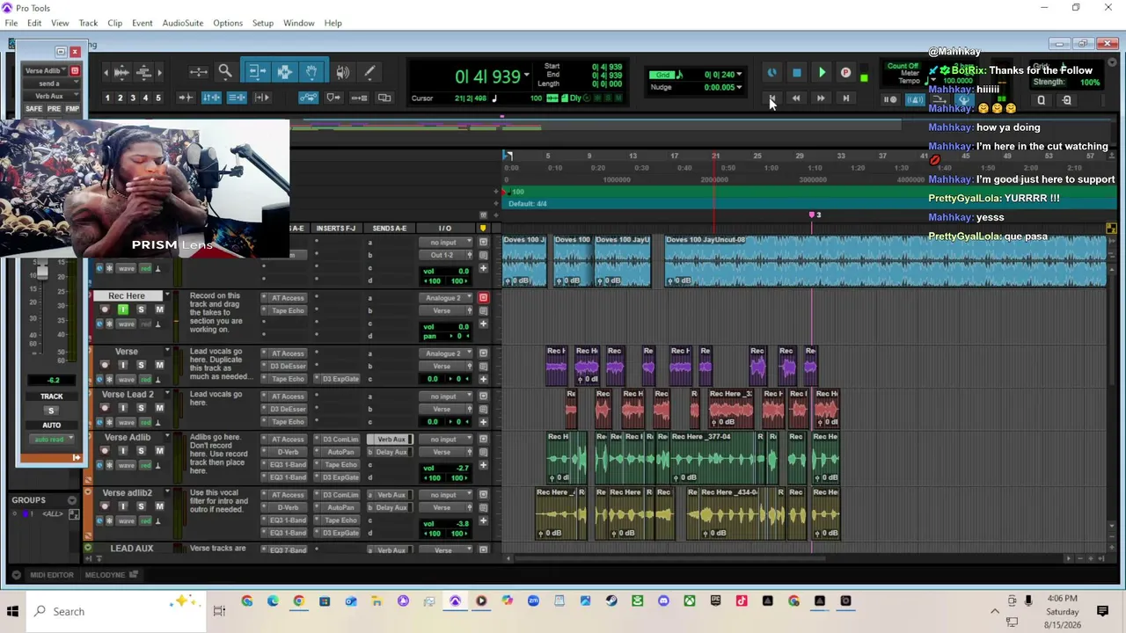The width and height of the screenshot is (1126, 633).
Task: Open Windows Task View
Action: point(219,611)
